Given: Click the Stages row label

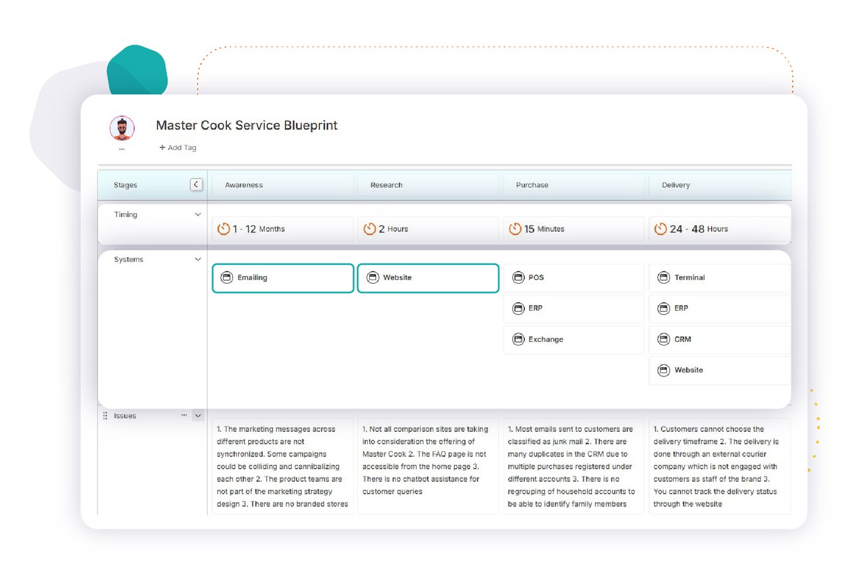Looking at the screenshot, I should tap(126, 185).
